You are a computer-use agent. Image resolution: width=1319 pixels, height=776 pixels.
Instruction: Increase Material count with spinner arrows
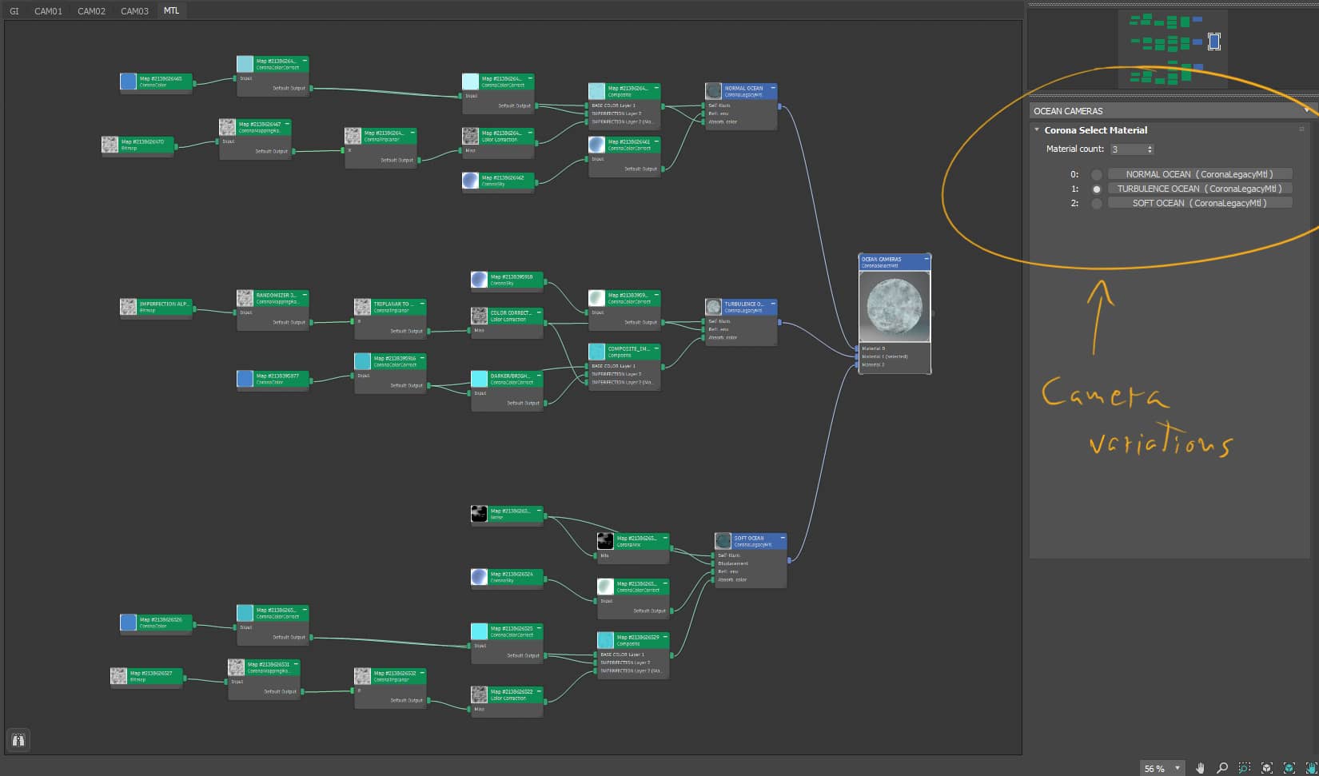coord(1150,147)
